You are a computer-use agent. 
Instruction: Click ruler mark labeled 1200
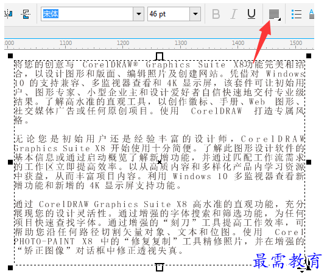[x=123, y=43]
